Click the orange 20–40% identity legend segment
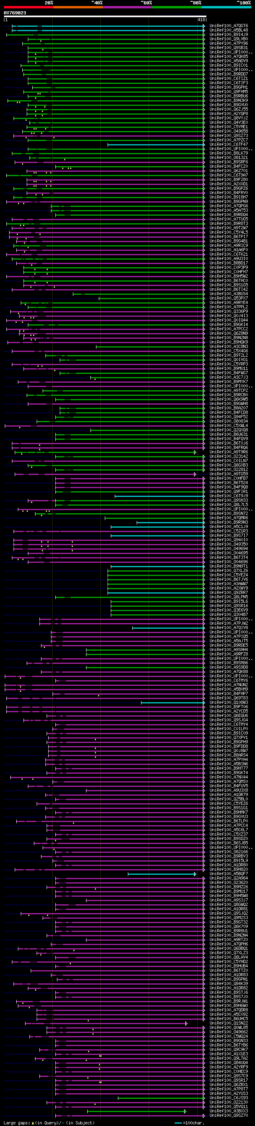The height and width of the screenshot is (1126, 255). [x=78, y=7]
